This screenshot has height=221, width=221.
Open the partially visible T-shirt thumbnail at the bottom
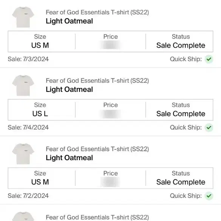click(x=23, y=216)
